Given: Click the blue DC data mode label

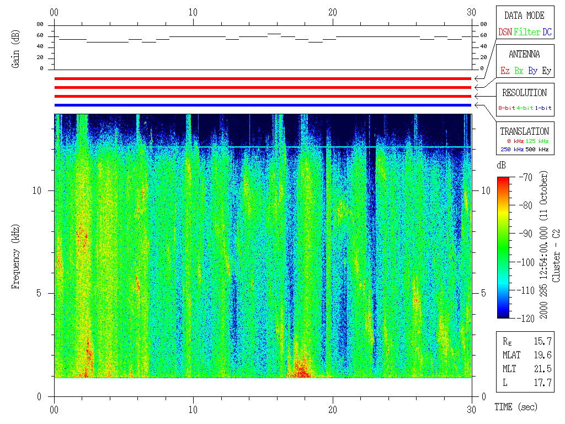Looking at the screenshot, I should [x=547, y=32].
